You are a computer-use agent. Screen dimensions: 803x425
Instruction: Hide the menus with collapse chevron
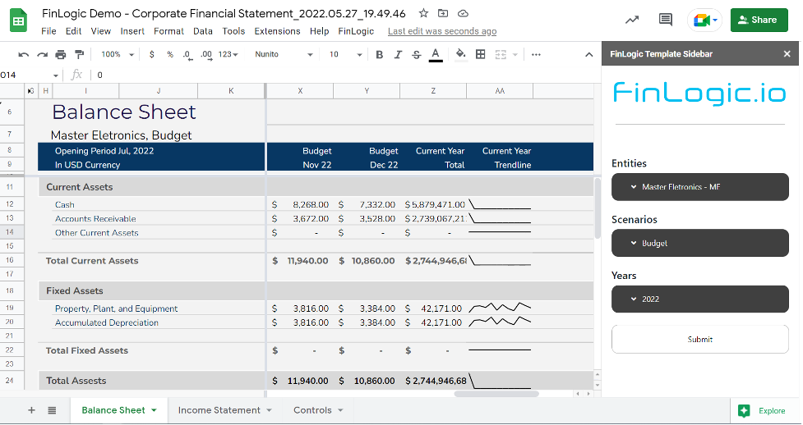(589, 54)
